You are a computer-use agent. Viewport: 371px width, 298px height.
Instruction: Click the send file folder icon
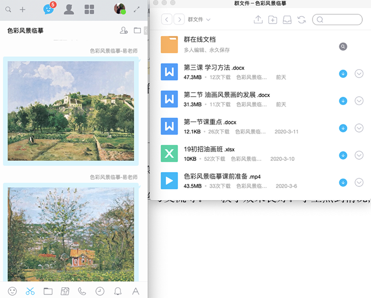point(48,291)
